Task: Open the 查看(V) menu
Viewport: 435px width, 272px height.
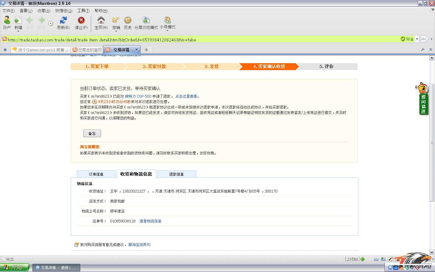Action: [26, 11]
